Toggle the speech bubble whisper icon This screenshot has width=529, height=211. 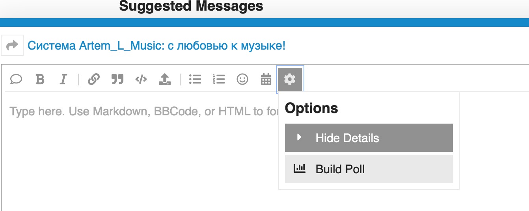16,80
